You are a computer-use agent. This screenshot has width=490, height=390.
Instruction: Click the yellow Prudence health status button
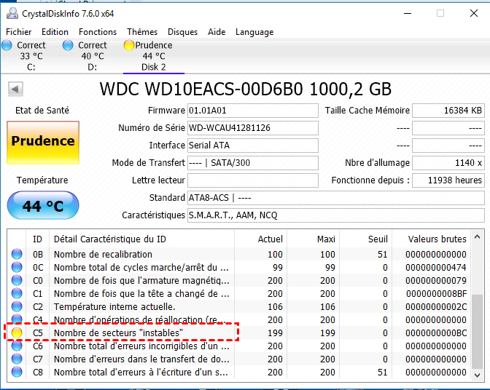pos(43,143)
